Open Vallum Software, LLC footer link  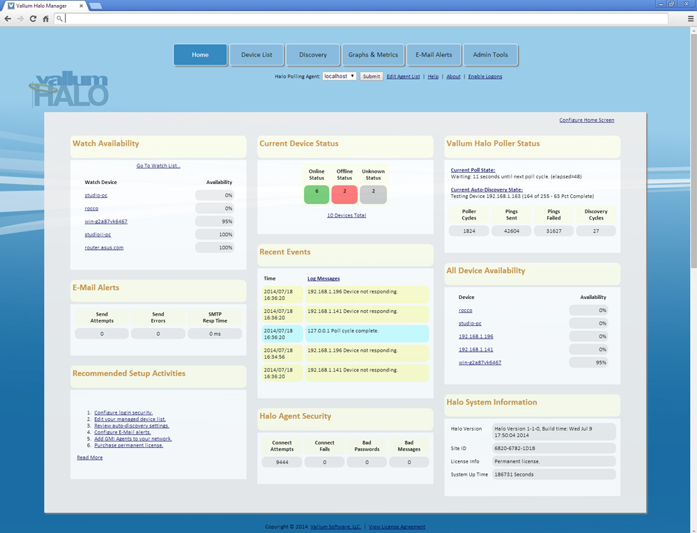coord(336,527)
